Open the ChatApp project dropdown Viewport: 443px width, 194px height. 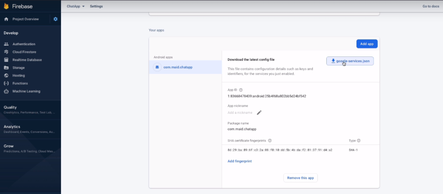[76, 6]
